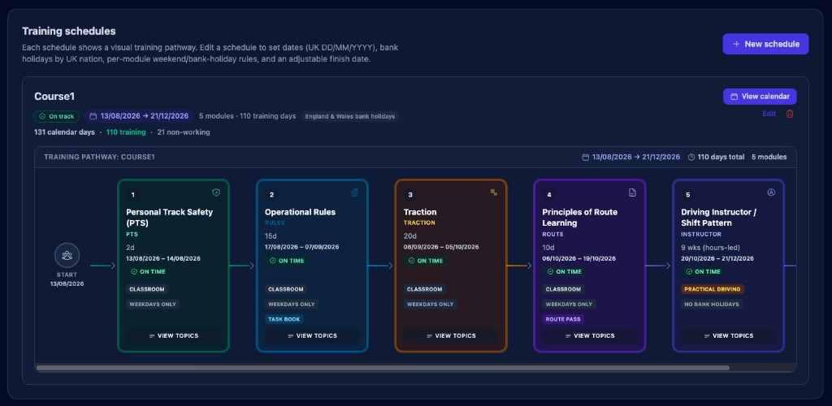Click the 21 non-working text
Viewport: 832px width, 406px height.
(x=184, y=132)
